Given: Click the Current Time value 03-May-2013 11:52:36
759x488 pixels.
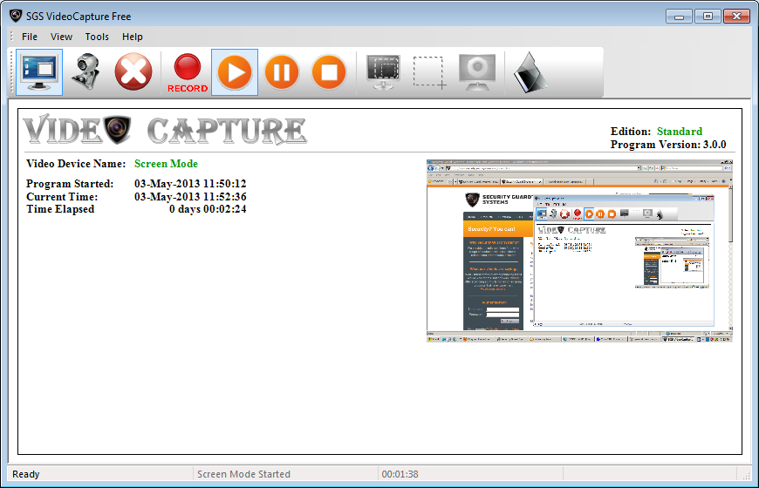Looking at the screenshot, I should pos(190,197).
